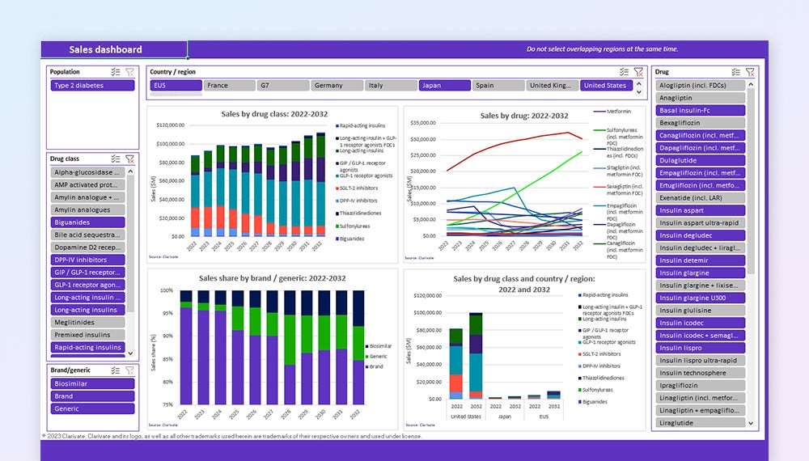Toggle the Japan country filter
This screenshot has height=461, width=809.
(443, 86)
